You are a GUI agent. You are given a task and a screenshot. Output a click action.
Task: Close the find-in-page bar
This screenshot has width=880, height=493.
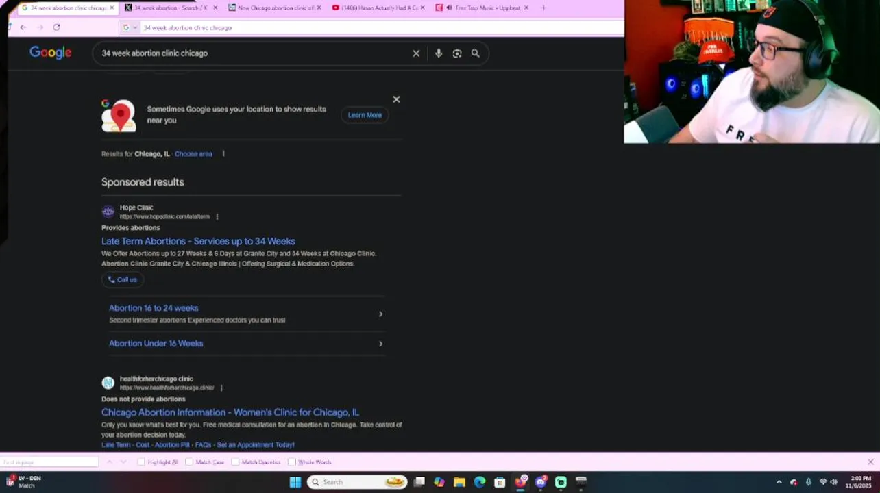pyautogui.click(x=870, y=462)
